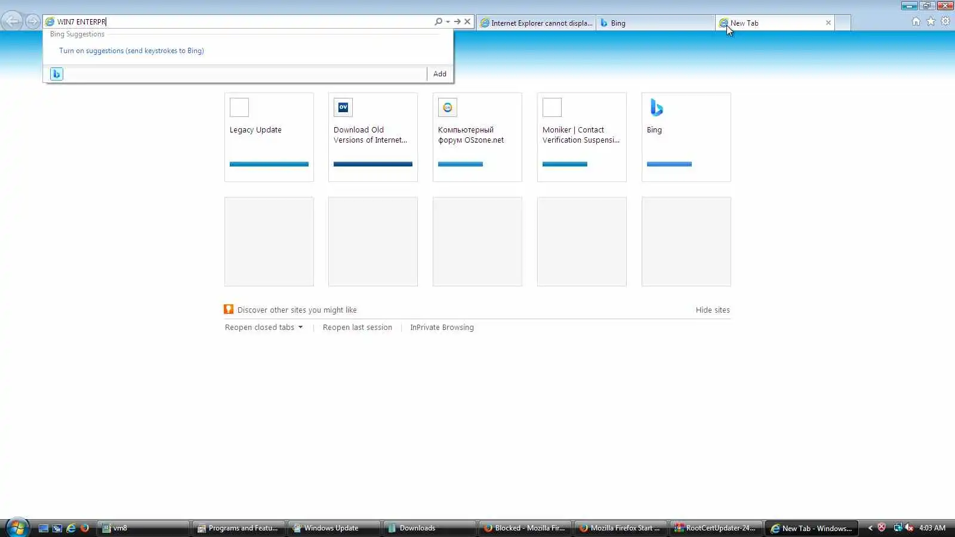Open Download Old Versions of Internet tile
This screenshot has width=955, height=537.
pyautogui.click(x=373, y=137)
